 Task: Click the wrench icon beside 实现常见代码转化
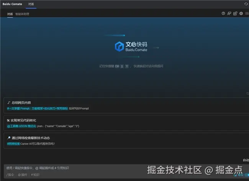(8, 120)
